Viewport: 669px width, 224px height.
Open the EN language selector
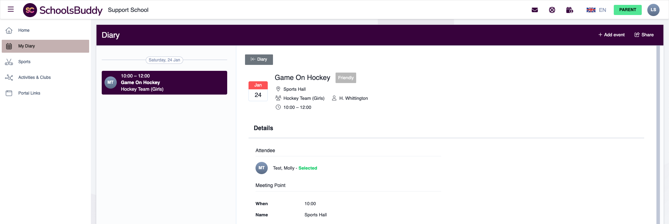point(602,10)
